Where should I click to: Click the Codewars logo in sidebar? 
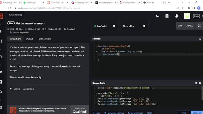[x=1, y=16]
